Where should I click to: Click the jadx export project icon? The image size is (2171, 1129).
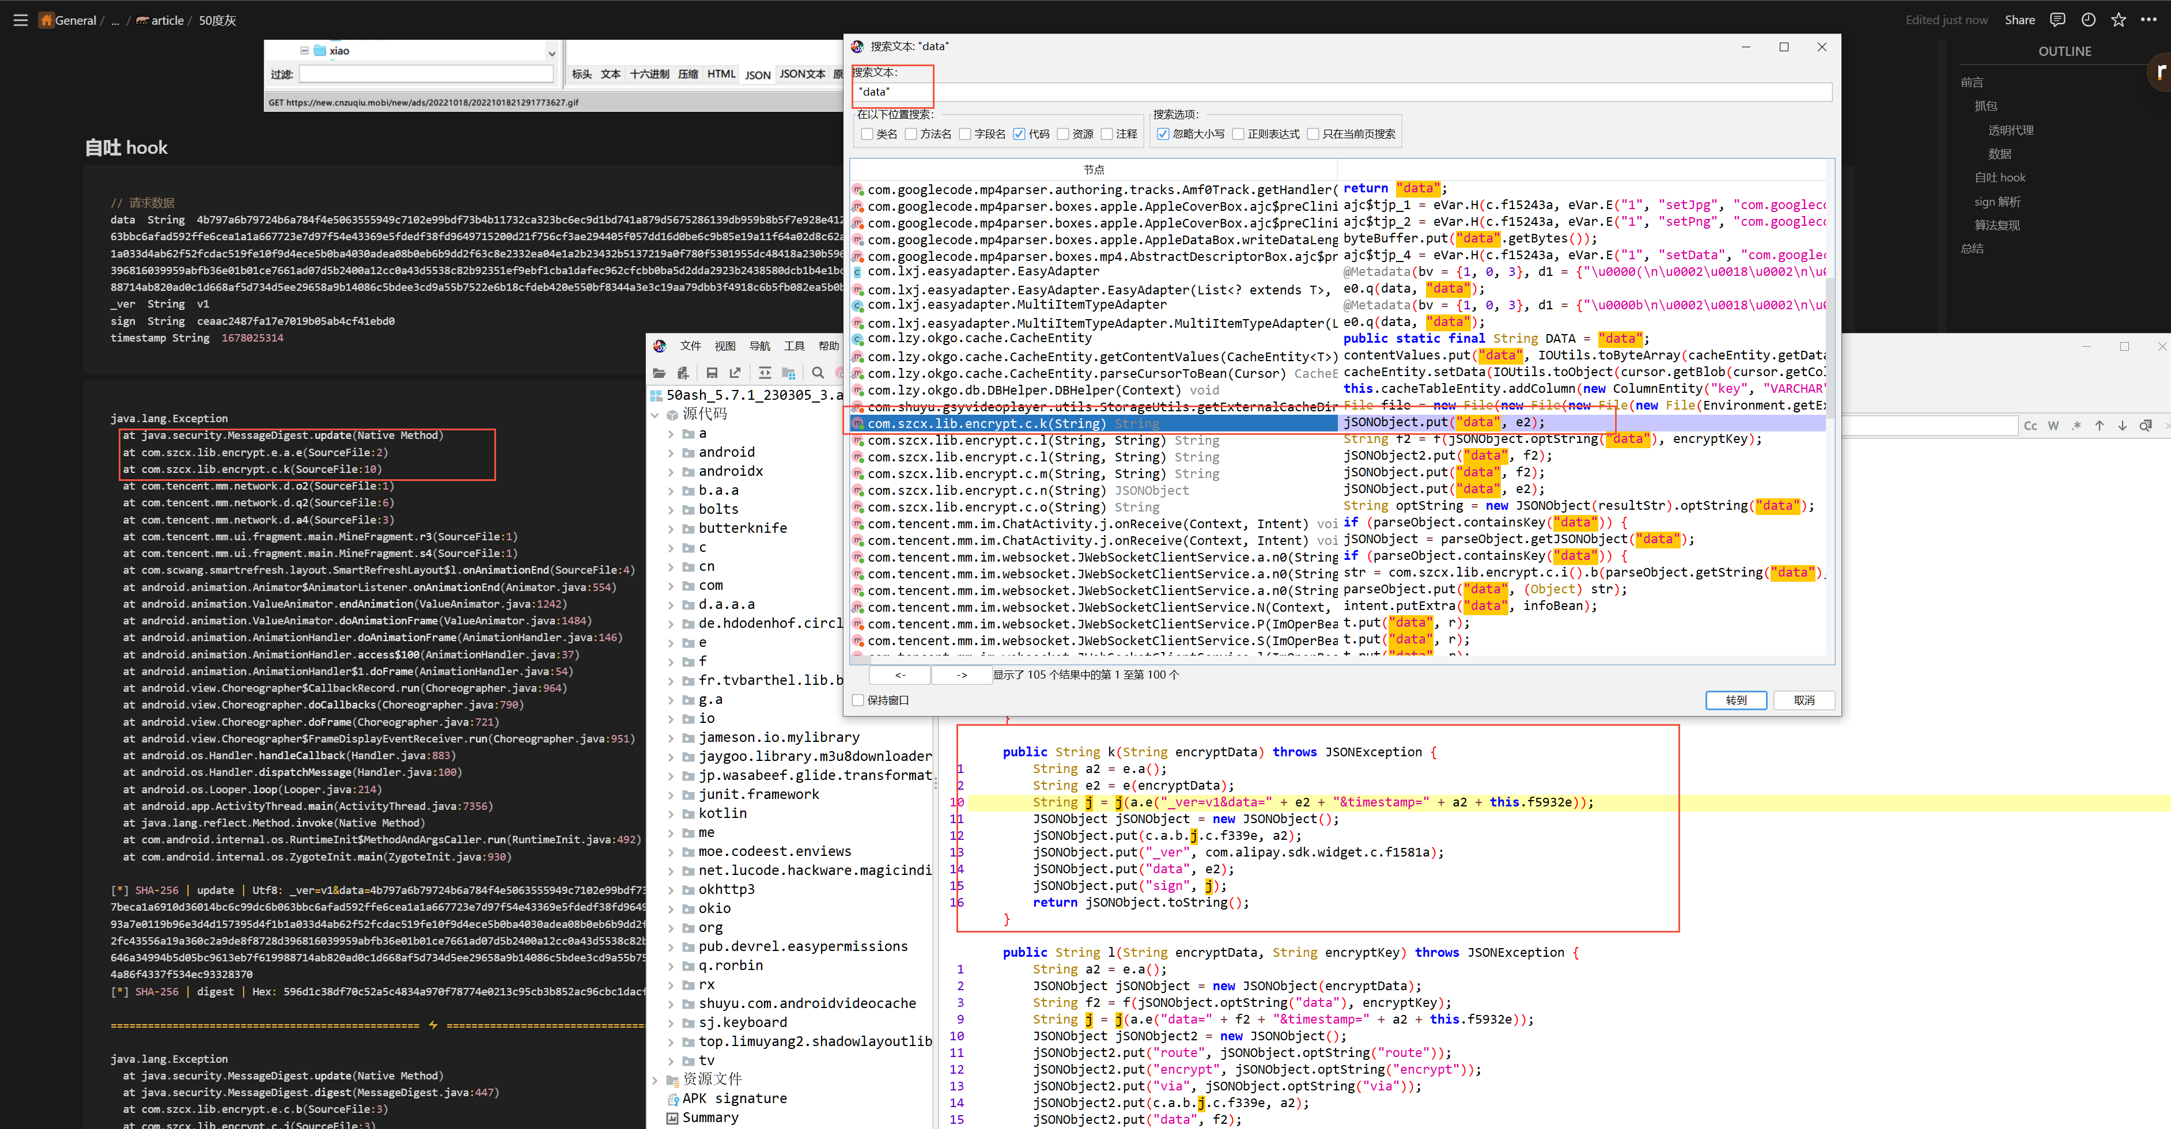735,373
